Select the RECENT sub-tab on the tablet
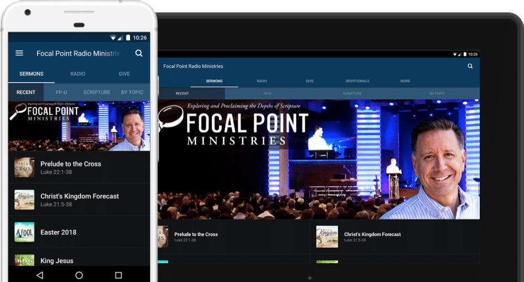 (x=183, y=93)
